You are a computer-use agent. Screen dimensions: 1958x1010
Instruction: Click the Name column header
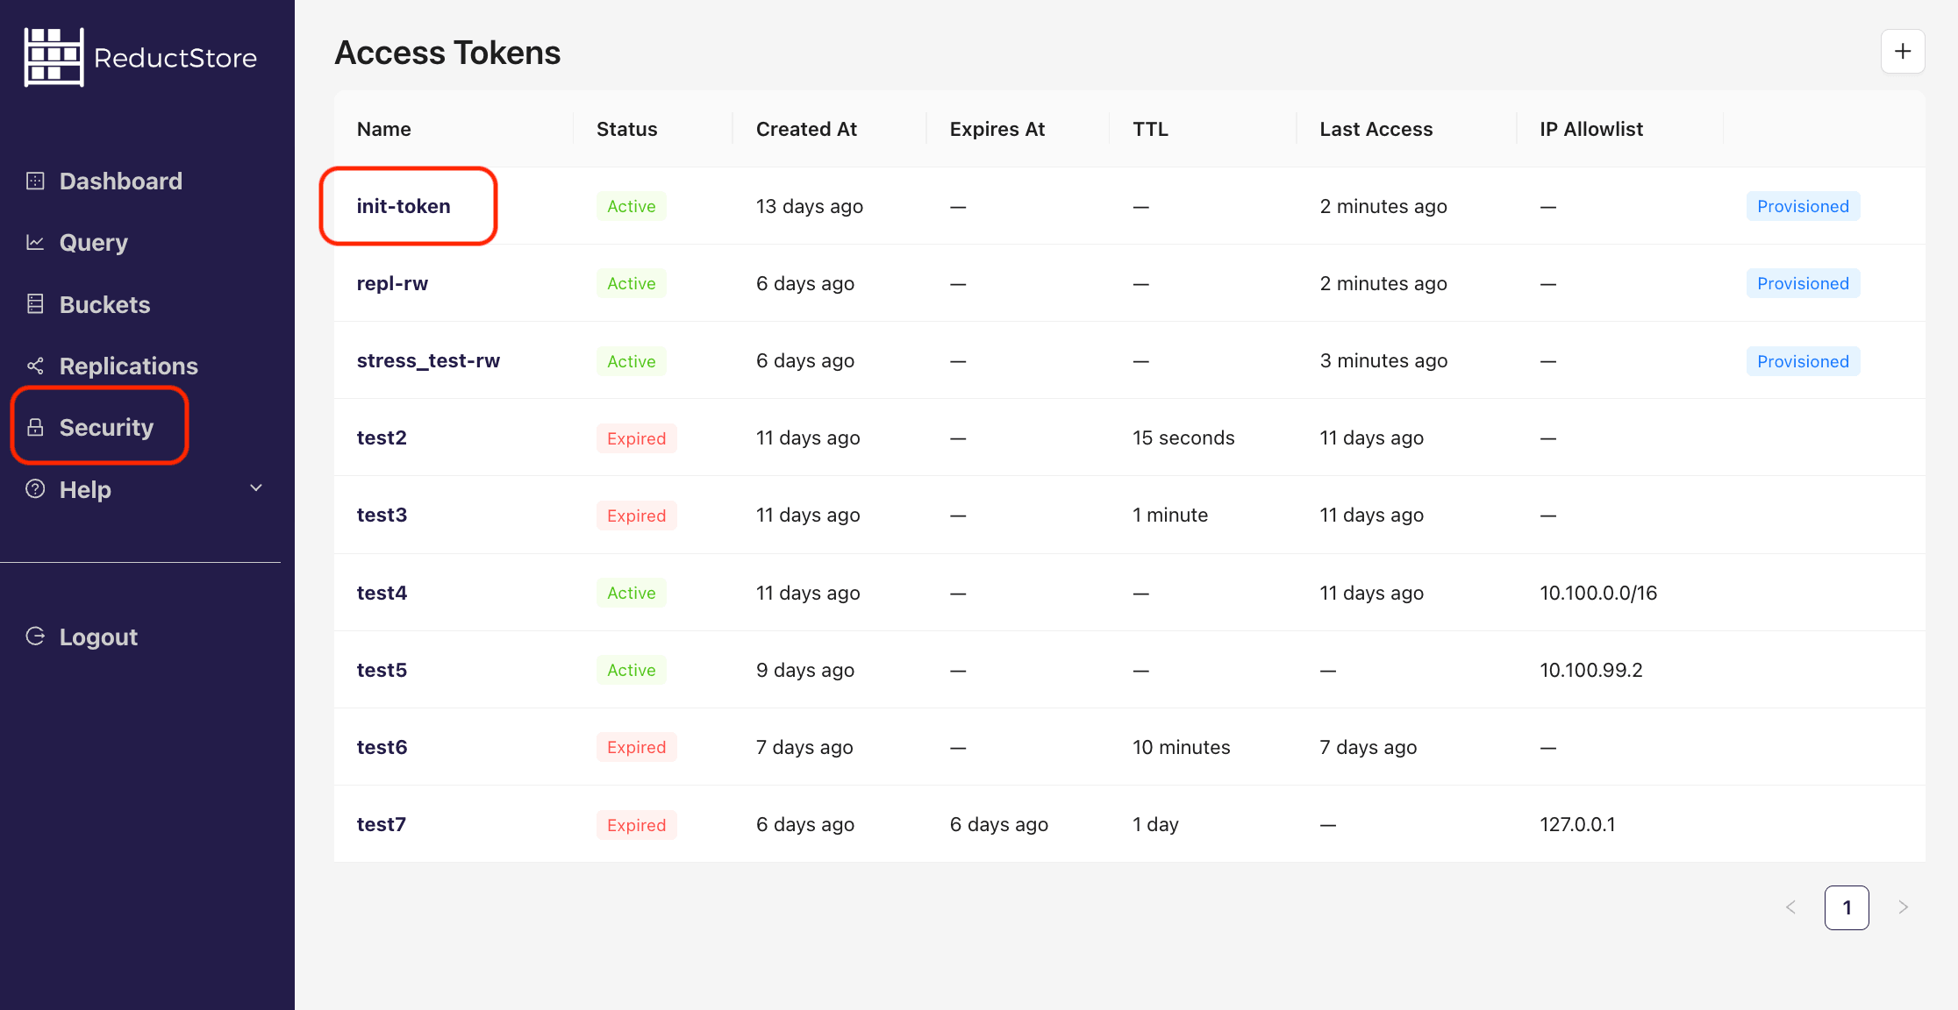point(383,129)
